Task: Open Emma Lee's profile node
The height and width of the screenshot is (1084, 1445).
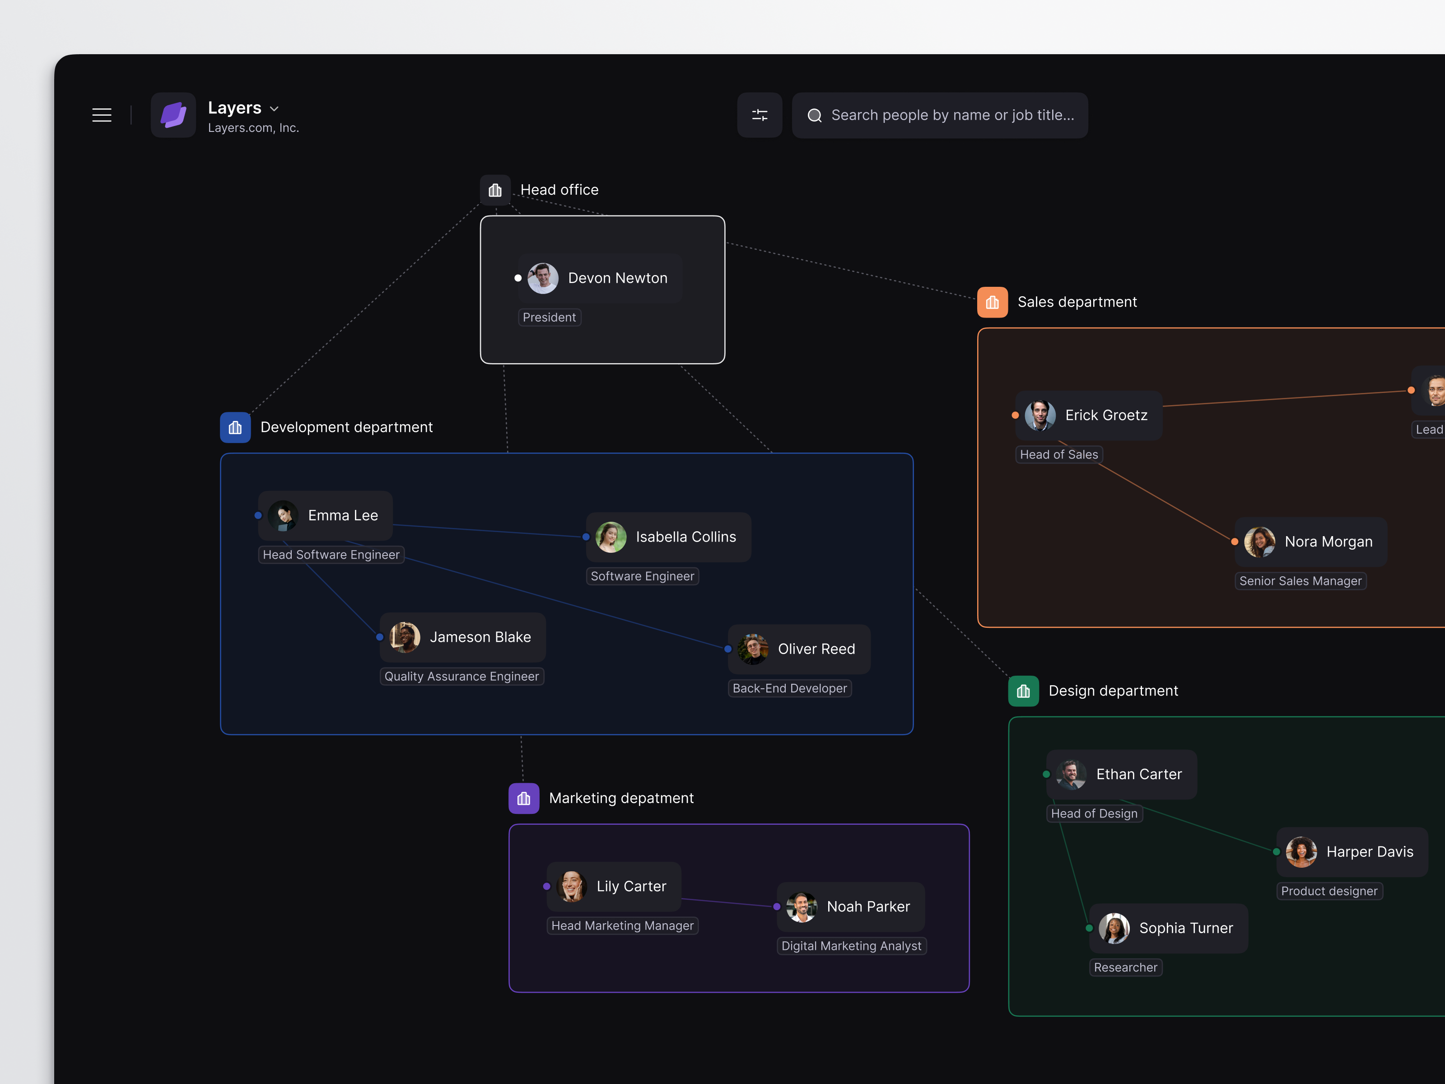Action: tap(326, 515)
